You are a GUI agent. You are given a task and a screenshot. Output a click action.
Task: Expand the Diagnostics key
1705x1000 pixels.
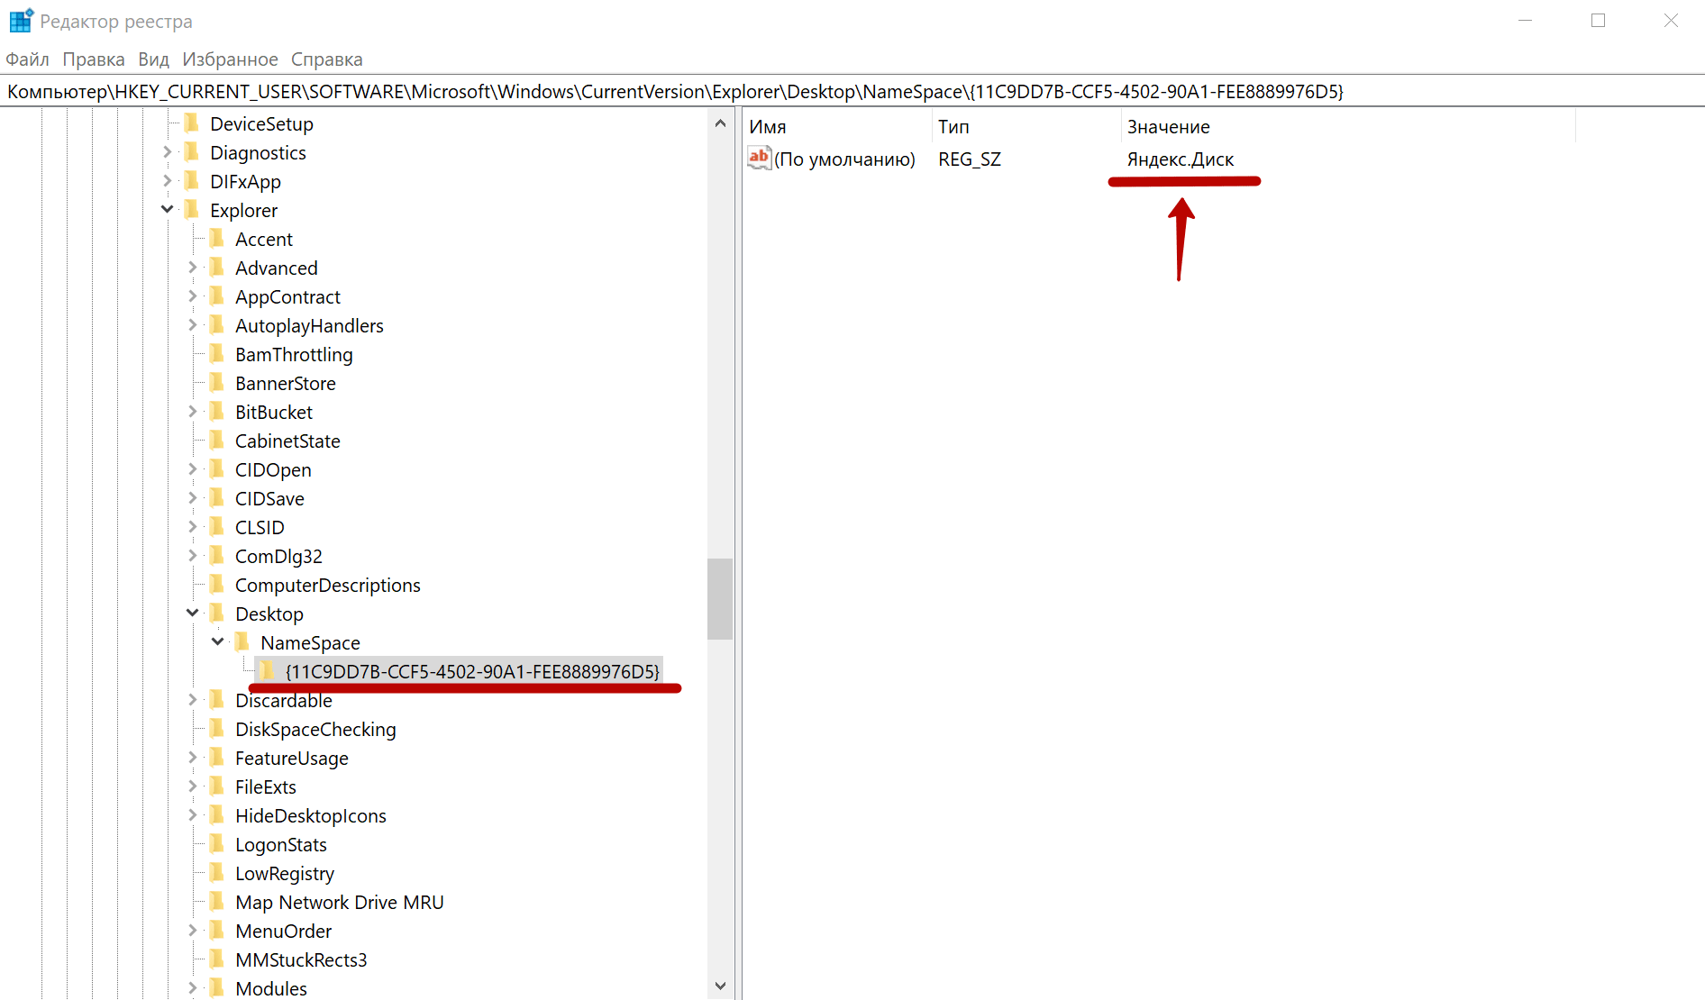pos(167,152)
